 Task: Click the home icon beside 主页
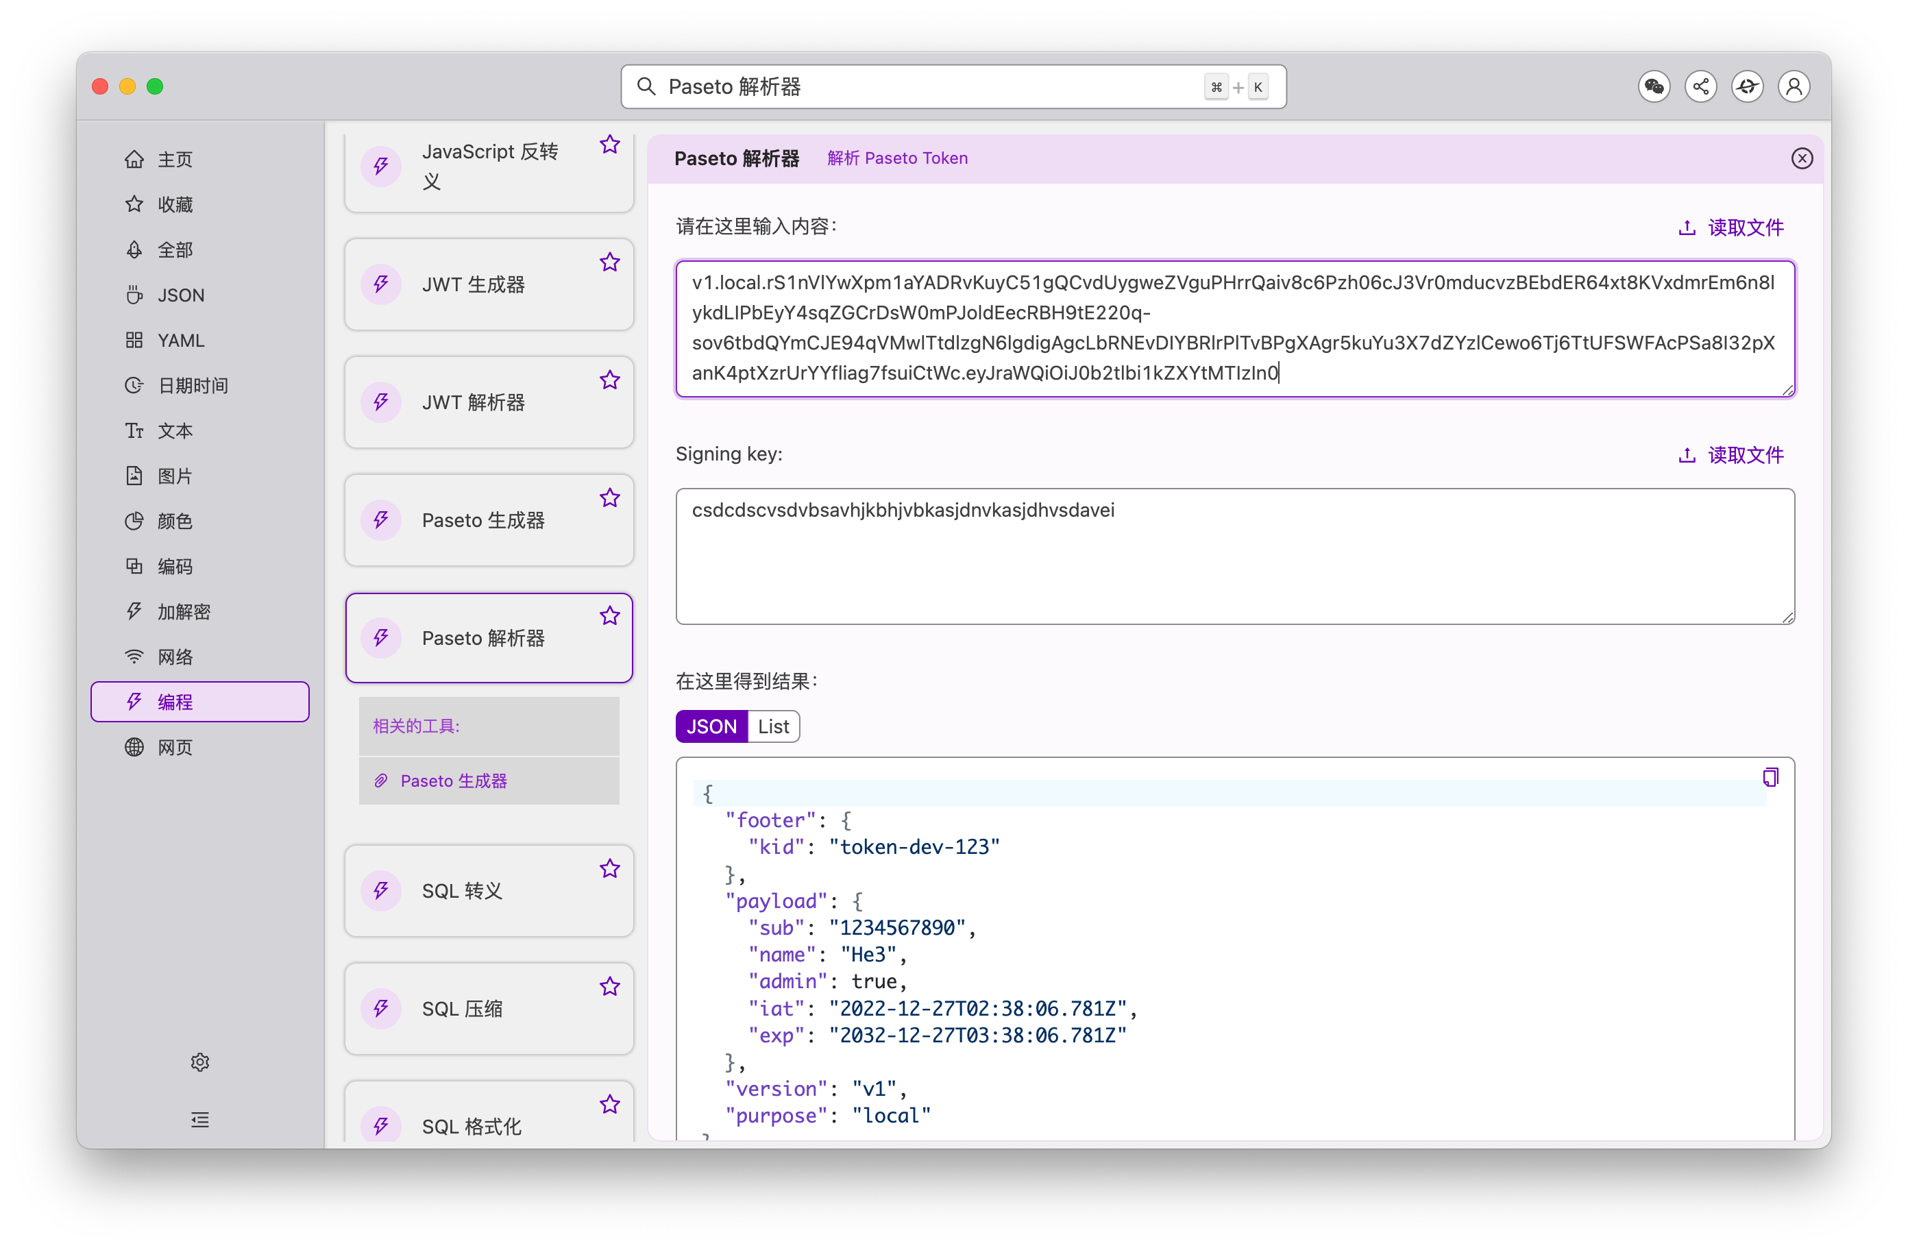tap(134, 160)
